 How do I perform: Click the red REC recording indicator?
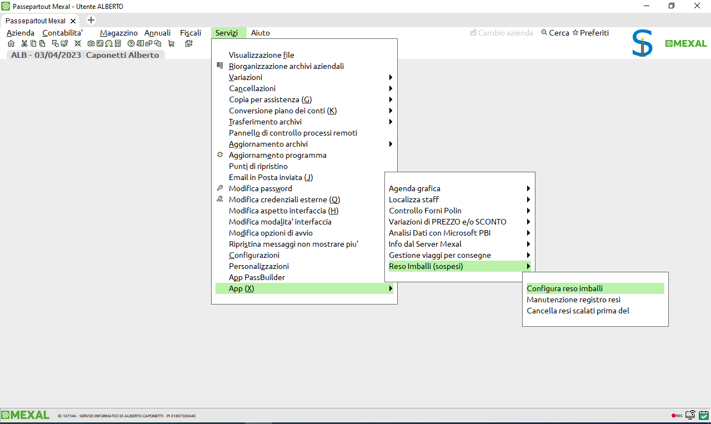[x=677, y=416]
